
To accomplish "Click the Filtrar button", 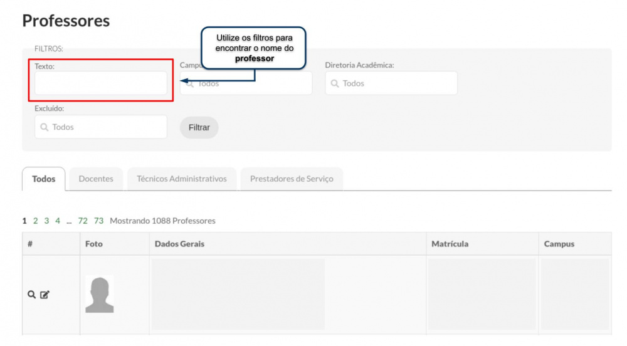I will (x=199, y=127).
